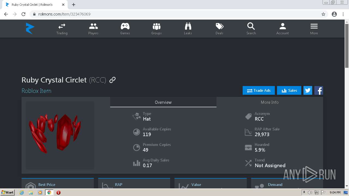Switch to the More Info tab
The height and width of the screenshot is (196, 349).
[x=270, y=102]
